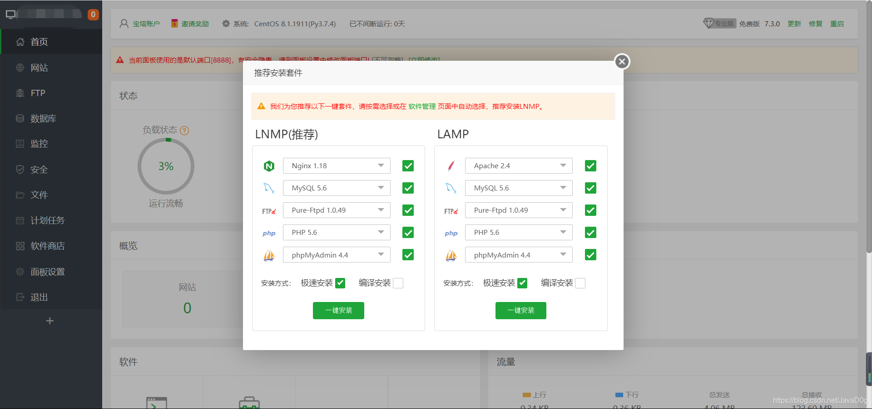Open LNMP PHP 5.6 version dropdown
872x409 pixels.
(x=337, y=233)
